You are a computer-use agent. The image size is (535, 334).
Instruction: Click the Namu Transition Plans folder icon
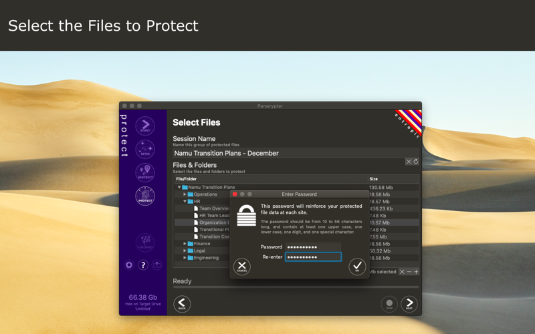[185, 187]
